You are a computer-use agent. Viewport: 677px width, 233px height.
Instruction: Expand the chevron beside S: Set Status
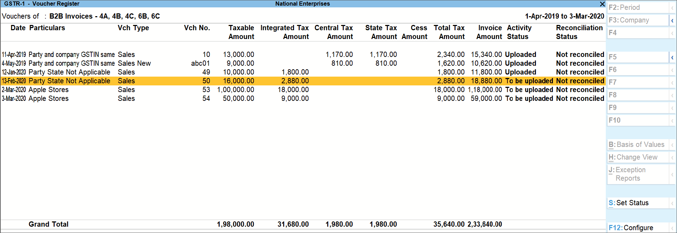pyautogui.click(x=672, y=203)
